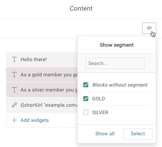Image resolution: width=162 pixels, height=147 pixels.
Task: Select the 'As a silver member' block text
Action: (x=49, y=90)
